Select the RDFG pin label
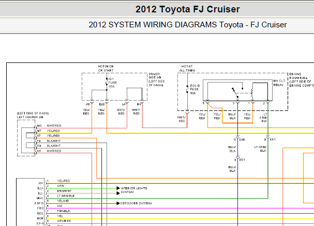314x226 pixels. tap(39, 203)
